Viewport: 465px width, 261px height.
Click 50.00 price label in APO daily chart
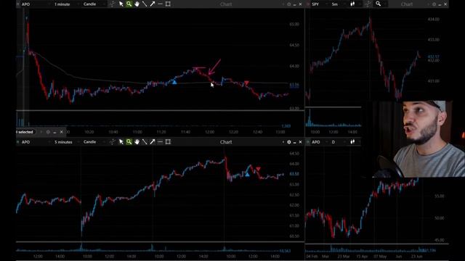point(439,218)
